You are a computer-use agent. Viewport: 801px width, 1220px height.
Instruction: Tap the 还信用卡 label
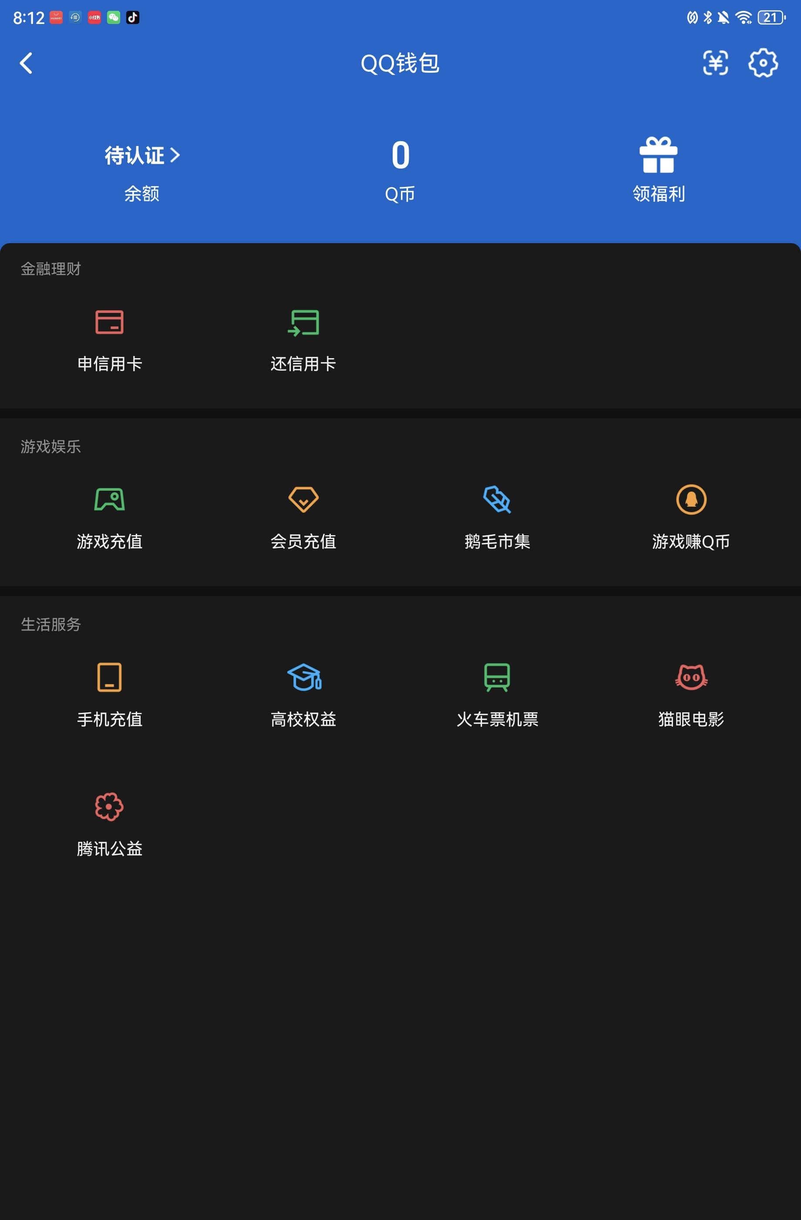pyautogui.click(x=303, y=363)
